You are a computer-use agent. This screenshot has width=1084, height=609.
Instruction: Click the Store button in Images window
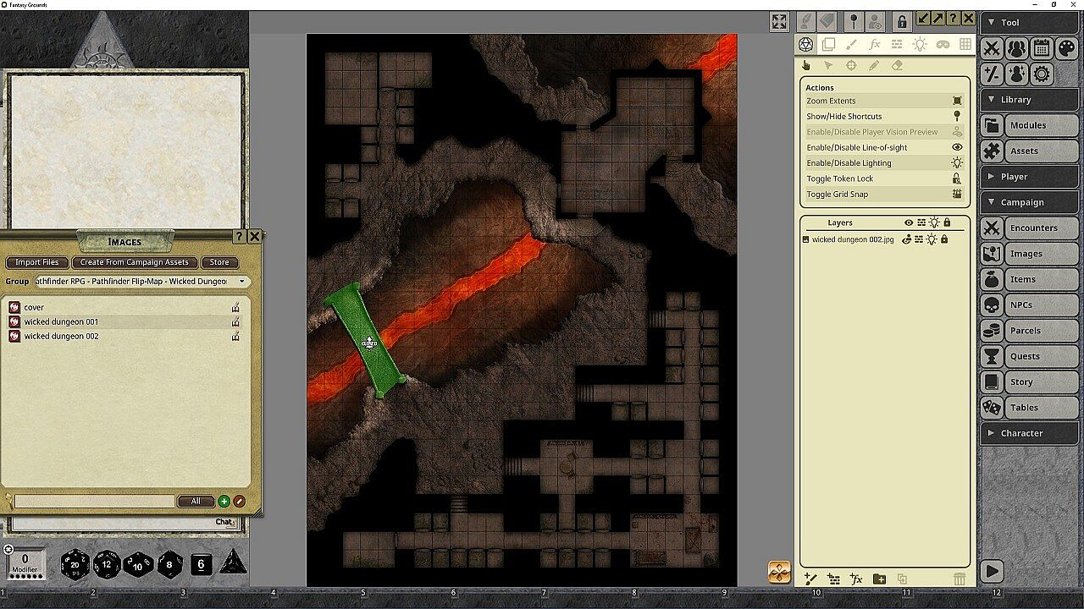[219, 262]
